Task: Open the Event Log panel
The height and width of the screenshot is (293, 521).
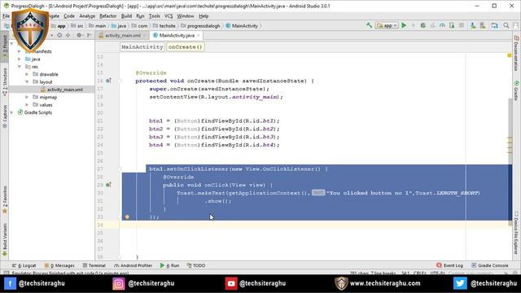Action: 449,265
